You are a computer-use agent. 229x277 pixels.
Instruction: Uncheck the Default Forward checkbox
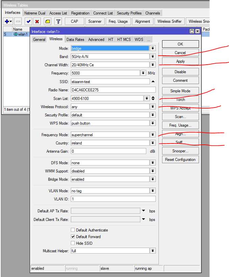tap(73, 237)
